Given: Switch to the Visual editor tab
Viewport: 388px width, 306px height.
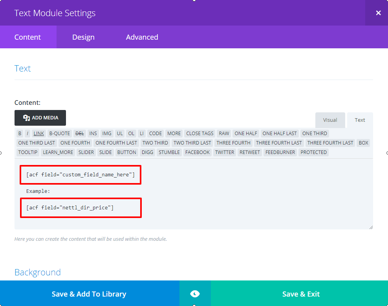Looking at the screenshot, I should coord(330,120).
